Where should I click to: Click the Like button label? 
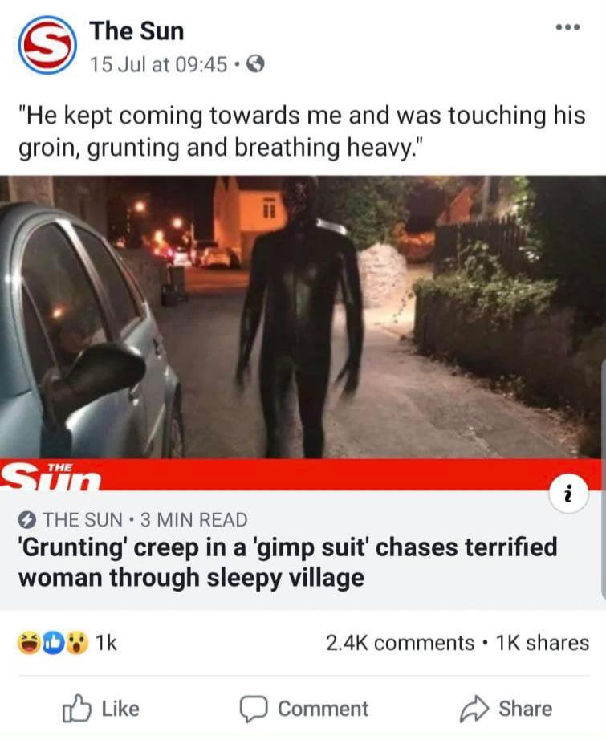pyautogui.click(x=121, y=709)
